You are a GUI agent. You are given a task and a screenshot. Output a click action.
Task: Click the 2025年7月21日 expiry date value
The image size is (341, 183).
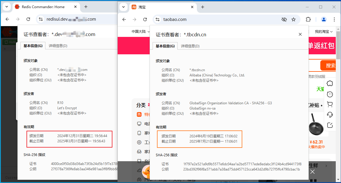pyautogui.click(x=213, y=141)
